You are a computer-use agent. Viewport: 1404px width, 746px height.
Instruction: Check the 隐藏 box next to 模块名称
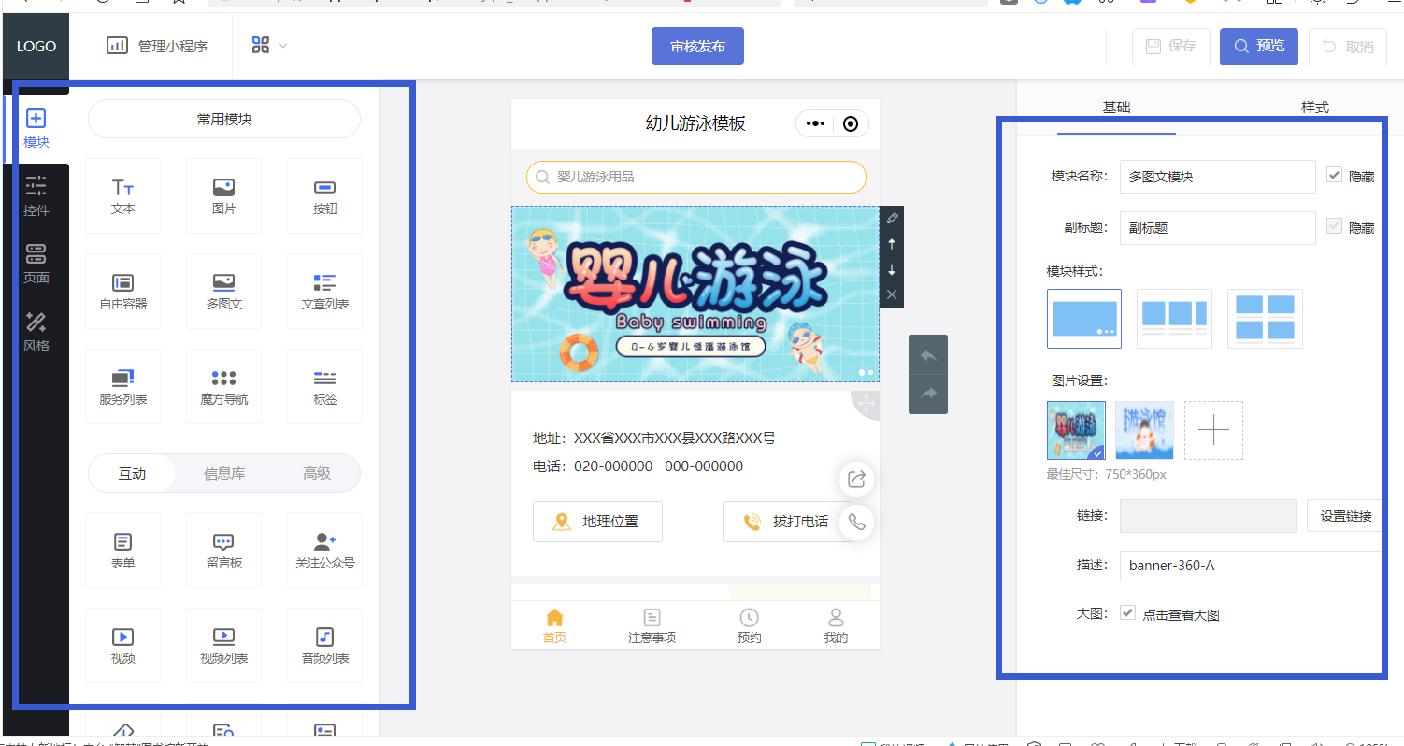[1336, 176]
